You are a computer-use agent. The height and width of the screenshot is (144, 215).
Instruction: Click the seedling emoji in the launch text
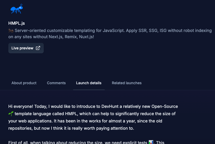[11, 114]
